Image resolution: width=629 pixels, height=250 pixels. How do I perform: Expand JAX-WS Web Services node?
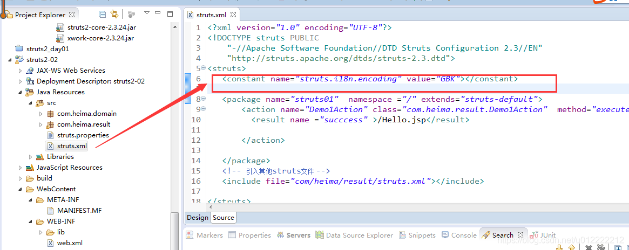point(21,71)
